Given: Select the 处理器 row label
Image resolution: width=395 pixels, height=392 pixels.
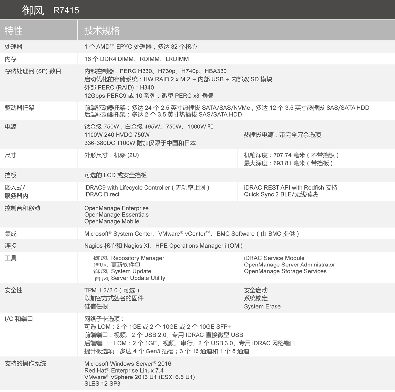Looking at the screenshot, I should point(13,47).
